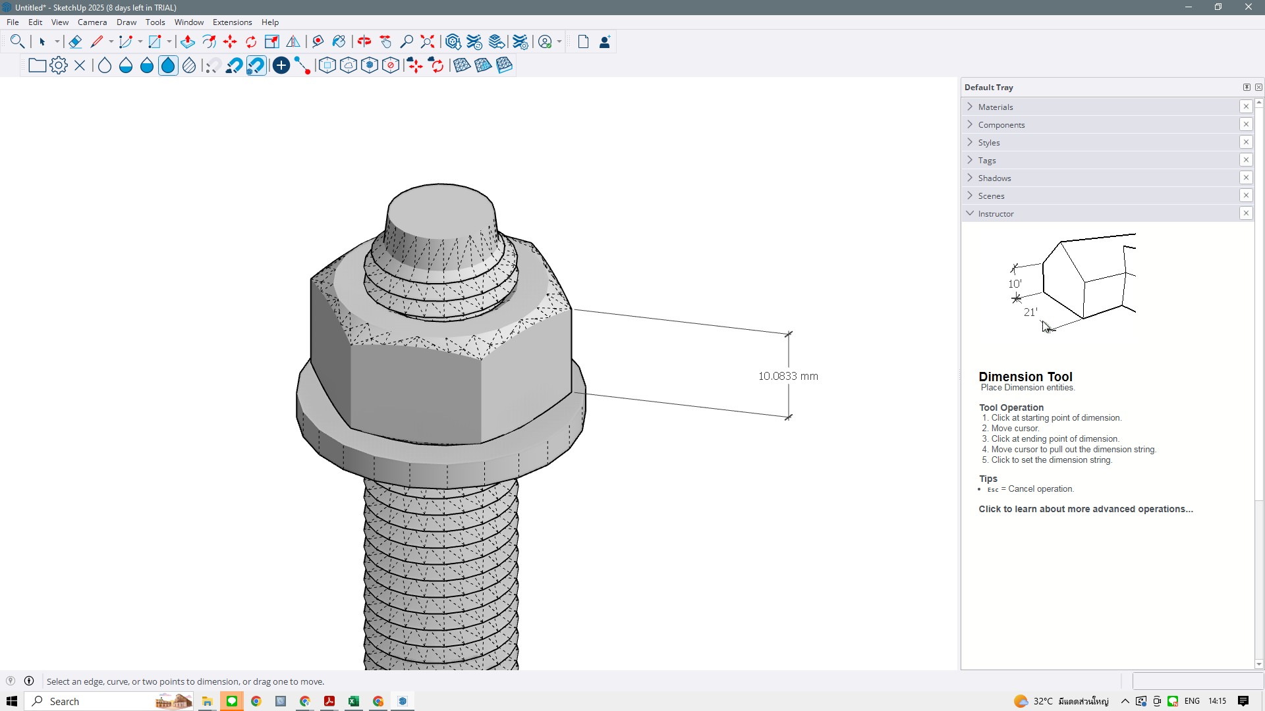The height and width of the screenshot is (711, 1265).
Task: Activate the Push/Pull tool
Action: (188, 42)
